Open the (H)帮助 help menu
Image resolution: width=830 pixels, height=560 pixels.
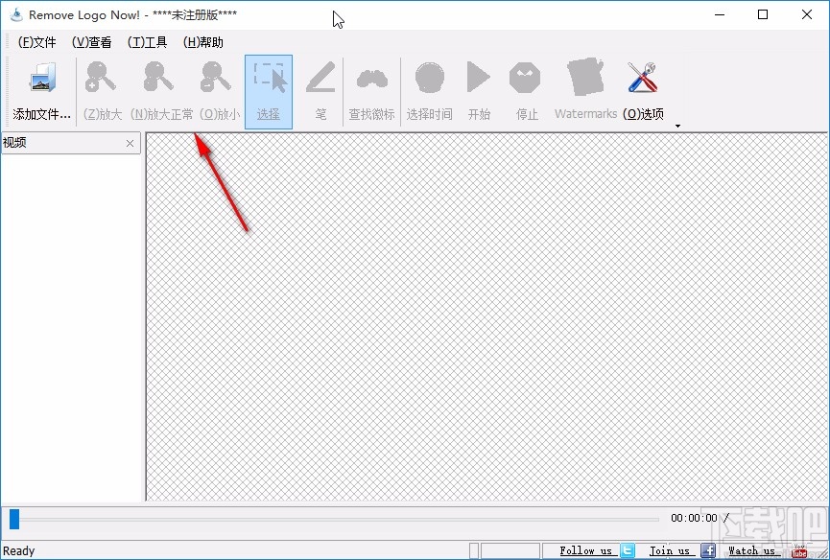(202, 41)
